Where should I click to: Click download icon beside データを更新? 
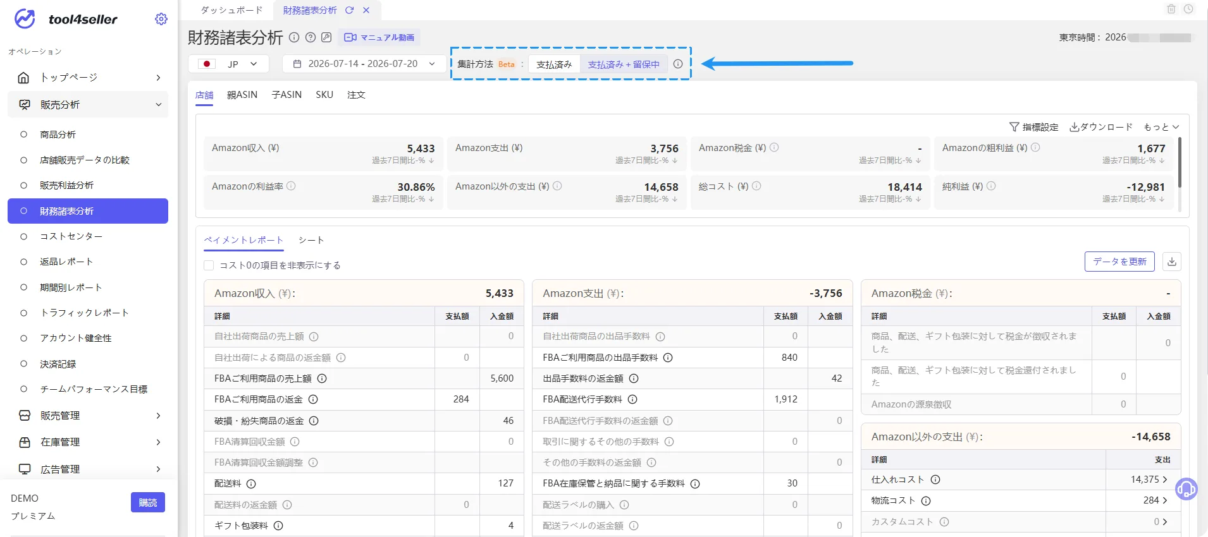[x=1172, y=262]
